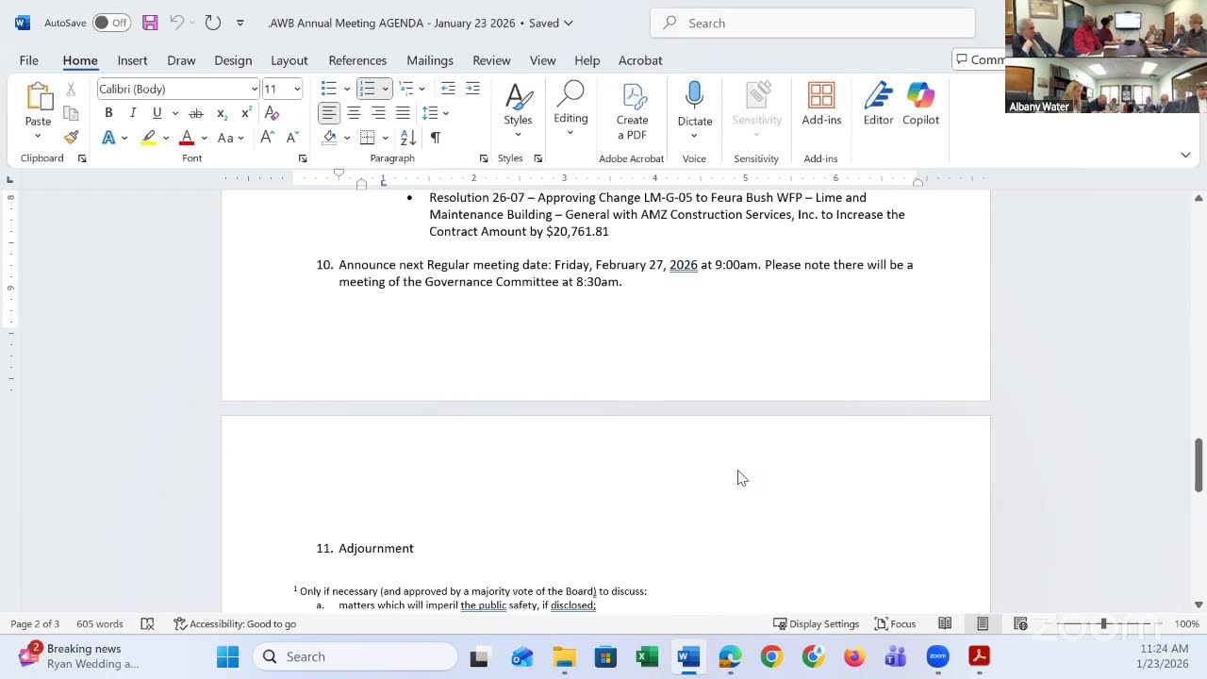Click the Redo arrow icon
Screen dimensions: 1207x679
pos(213,23)
